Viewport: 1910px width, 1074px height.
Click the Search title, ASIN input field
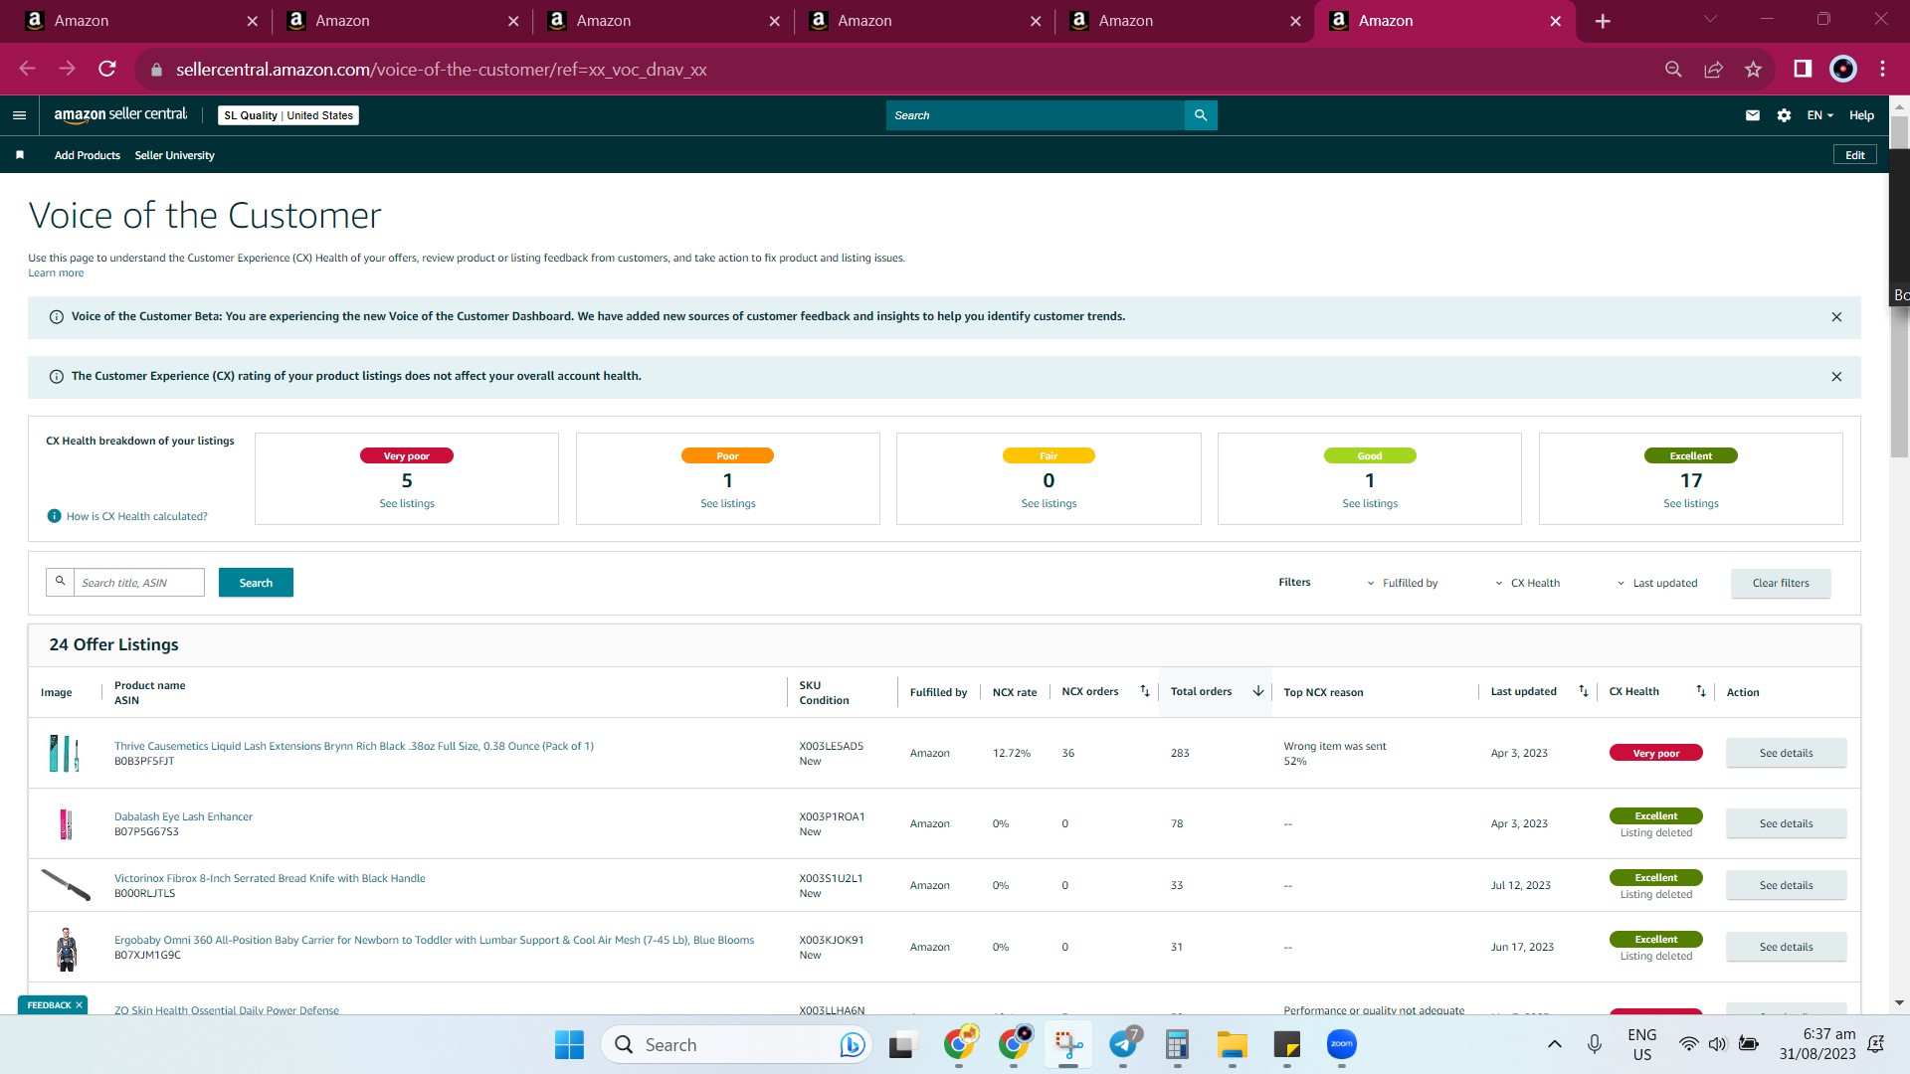(x=138, y=583)
